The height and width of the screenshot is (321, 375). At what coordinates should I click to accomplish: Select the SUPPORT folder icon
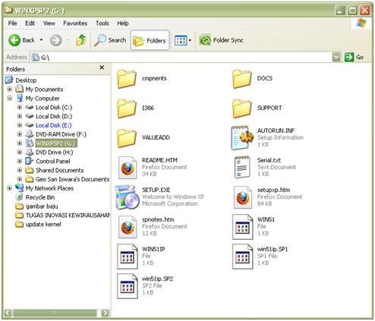[x=242, y=109]
